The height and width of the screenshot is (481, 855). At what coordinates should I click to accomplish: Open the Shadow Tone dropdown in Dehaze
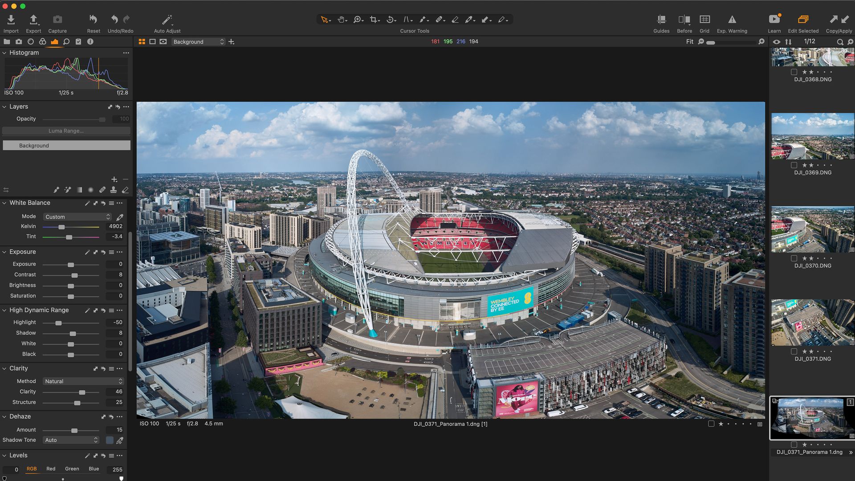(x=70, y=440)
